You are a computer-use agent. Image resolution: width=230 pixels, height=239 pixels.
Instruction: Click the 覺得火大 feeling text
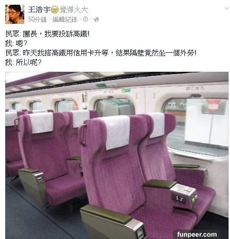[x=74, y=10]
